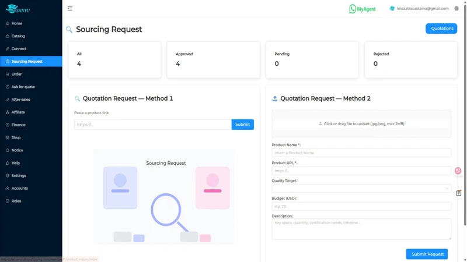Click the Sourcing Request illustration image
Screen dimensions: 467x262
click(x=164, y=197)
